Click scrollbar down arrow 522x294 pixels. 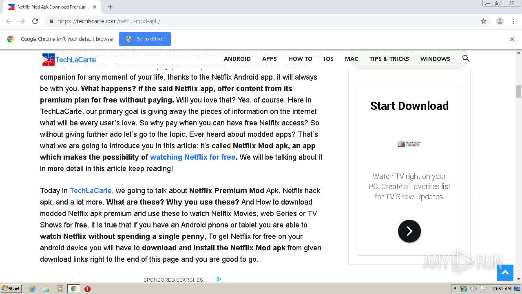pos(519,279)
